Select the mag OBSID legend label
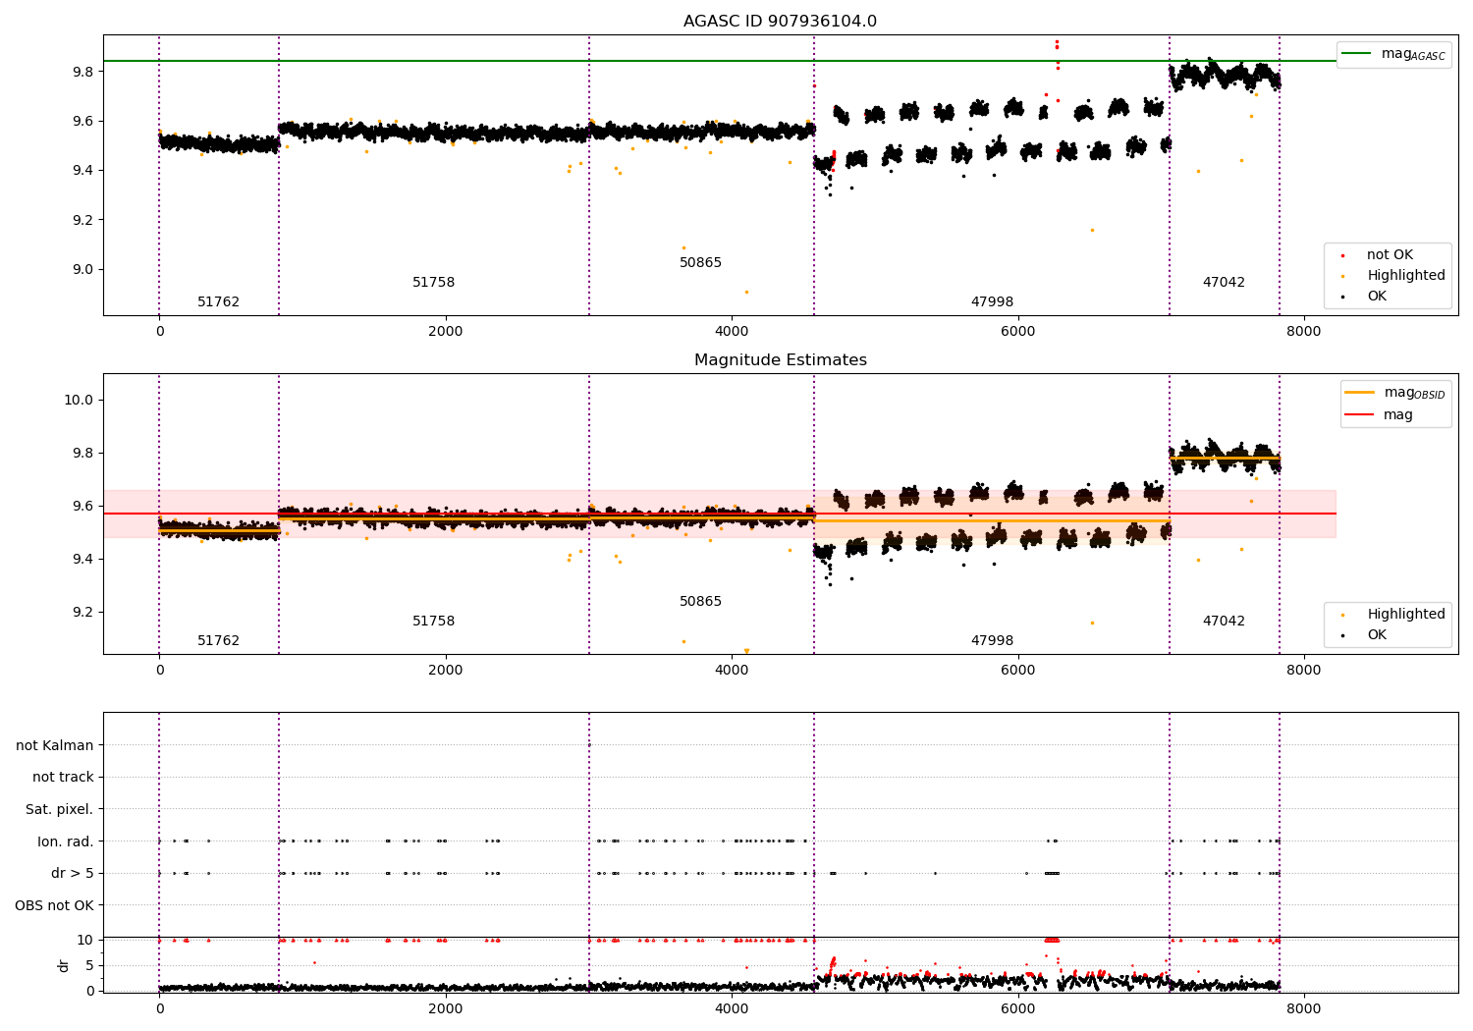Viewport: 1473px width, 1031px height. tap(1414, 393)
